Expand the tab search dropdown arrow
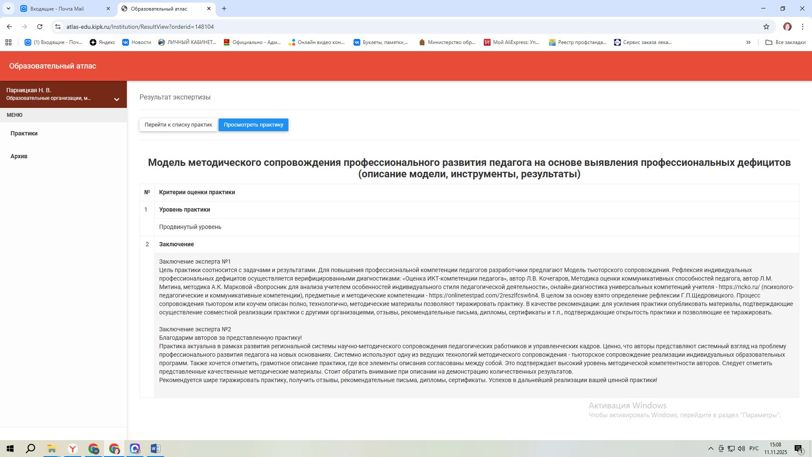This screenshot has height=457, width=812. (x=8, y=8)
